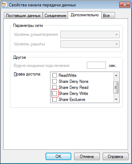Switch to the Поставщик данных tab

pyautogui.click(x=23, y=16)
